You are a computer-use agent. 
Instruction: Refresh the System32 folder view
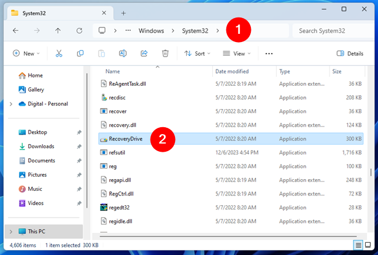click(x=79, y=31)
